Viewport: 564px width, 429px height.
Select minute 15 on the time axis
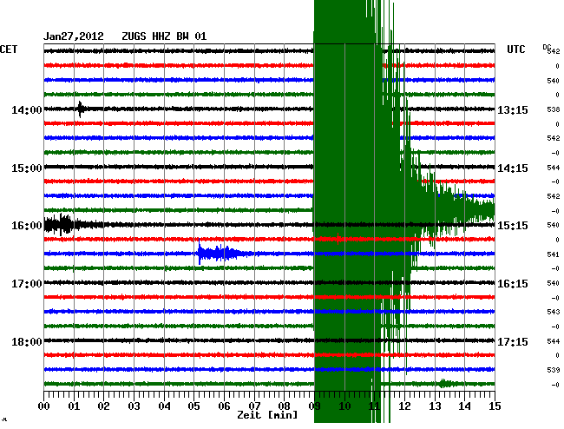495,406
